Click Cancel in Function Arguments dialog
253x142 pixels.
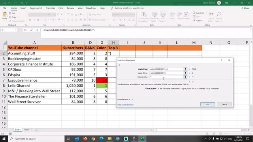[224, 104]
